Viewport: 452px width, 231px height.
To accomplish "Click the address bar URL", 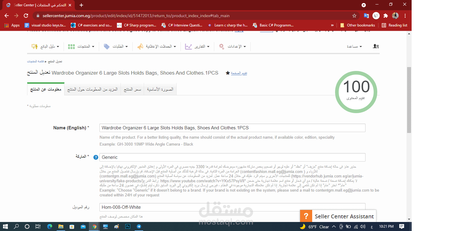I will 136,16.
